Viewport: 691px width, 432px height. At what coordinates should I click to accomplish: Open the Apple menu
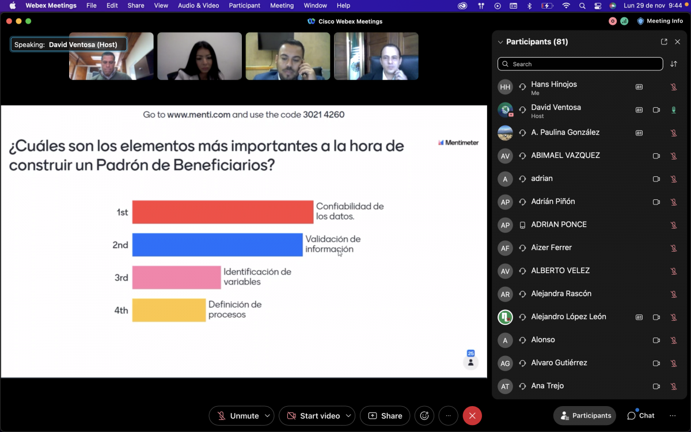point(13,6)
